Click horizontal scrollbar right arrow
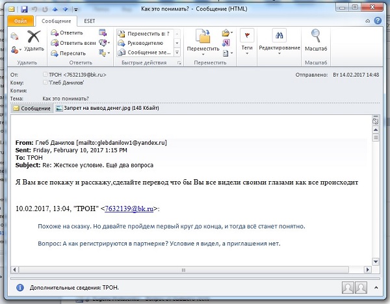The height and width of the screenshot is (304, 390). [x=368, y=270]
